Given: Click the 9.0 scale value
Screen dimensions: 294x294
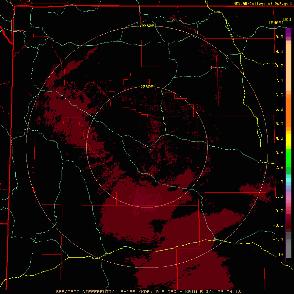Looking at the screenshot, I should coord(279,52).
